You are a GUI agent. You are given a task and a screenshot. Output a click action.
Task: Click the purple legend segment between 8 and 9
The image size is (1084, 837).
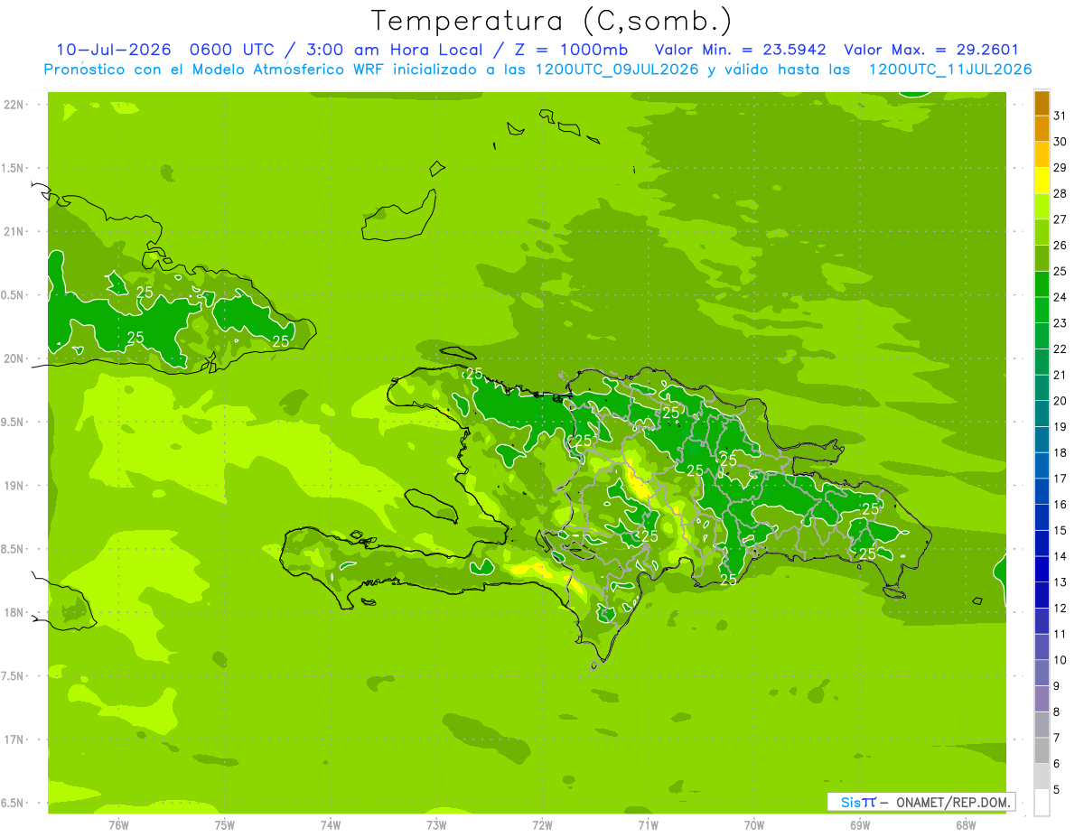(1042, 699)
